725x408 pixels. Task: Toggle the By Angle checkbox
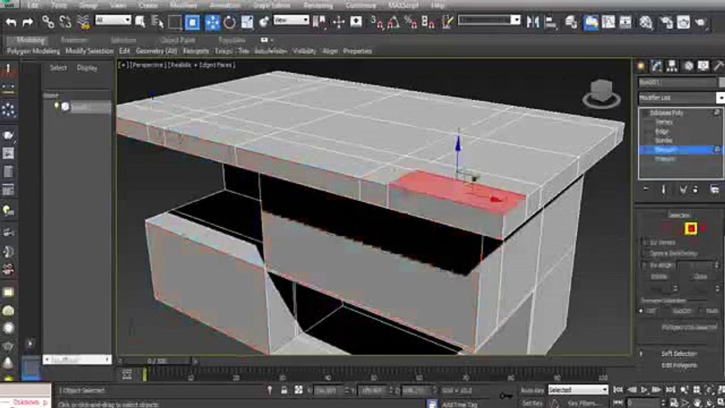point(646,265)
